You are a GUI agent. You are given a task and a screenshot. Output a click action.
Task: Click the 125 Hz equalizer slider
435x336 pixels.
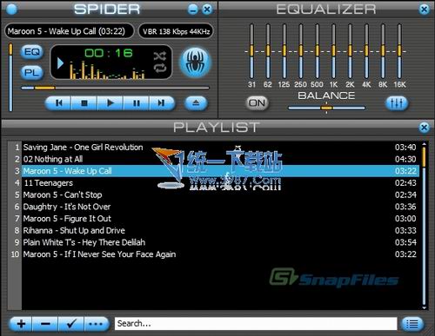[284, 51]
